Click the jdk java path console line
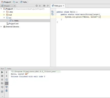Screen dimensions: 110x98 click(x=36, y=72)
